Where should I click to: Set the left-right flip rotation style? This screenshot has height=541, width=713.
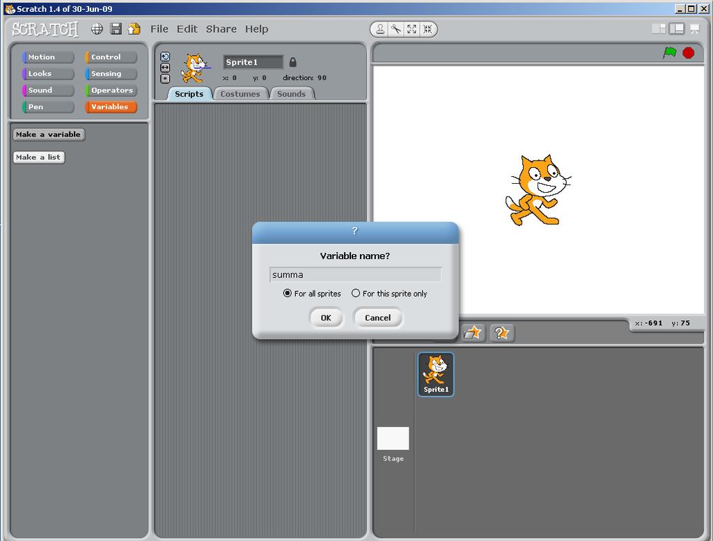(165, 68)
